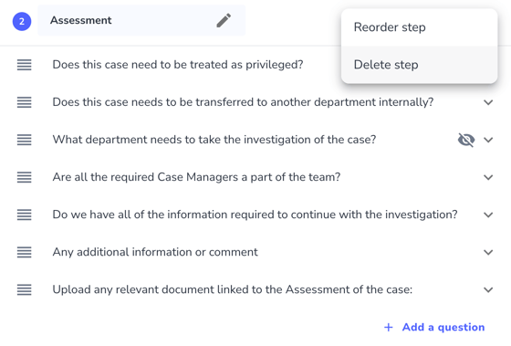Expand the transferred to another department question
Viewport: 511px width, 346px height.
[x=488, y=102]
